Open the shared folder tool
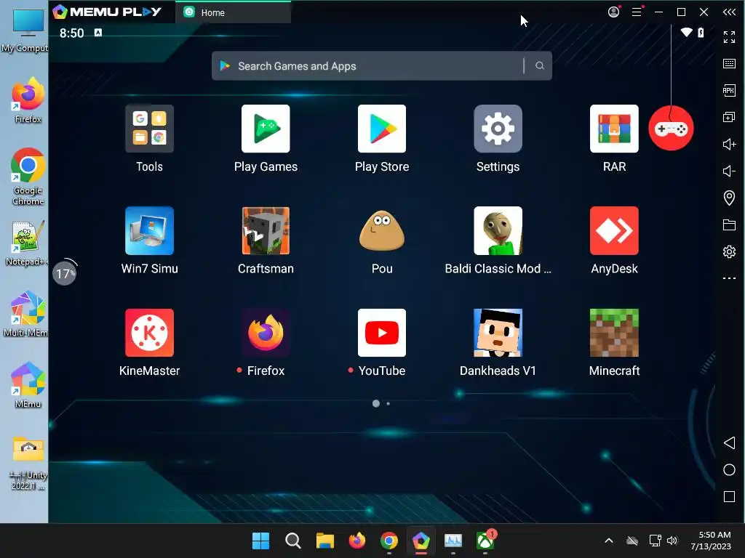This screenshot has height=558, width=745. tap(729, 225)
